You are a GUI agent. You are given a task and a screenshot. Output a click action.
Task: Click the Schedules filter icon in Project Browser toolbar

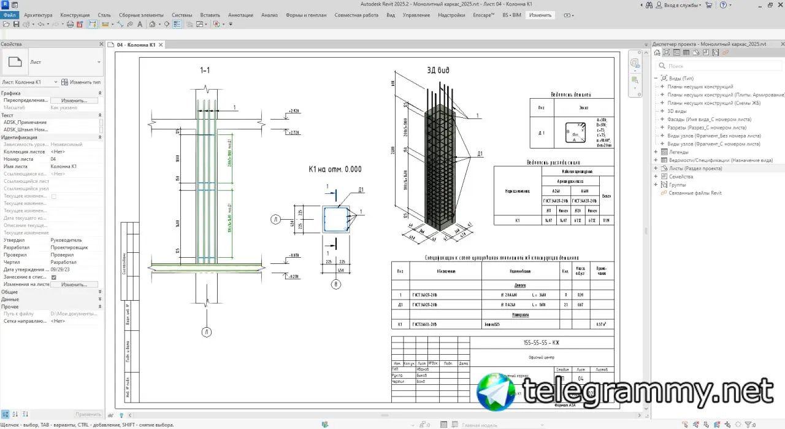[686, 53]
